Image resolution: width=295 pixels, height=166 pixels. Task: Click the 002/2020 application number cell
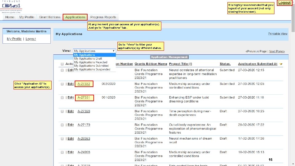pos(108,84)
